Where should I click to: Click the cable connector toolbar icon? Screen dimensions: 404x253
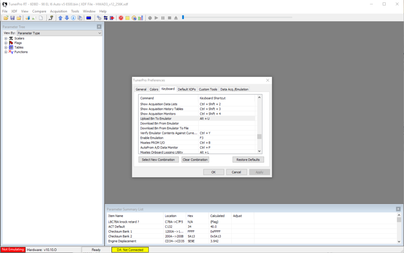point(51,18)
